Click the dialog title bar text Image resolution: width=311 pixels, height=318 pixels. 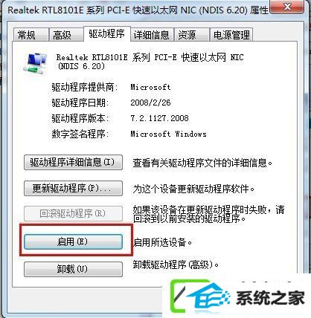pyautogui.click(x=138, y=10)
